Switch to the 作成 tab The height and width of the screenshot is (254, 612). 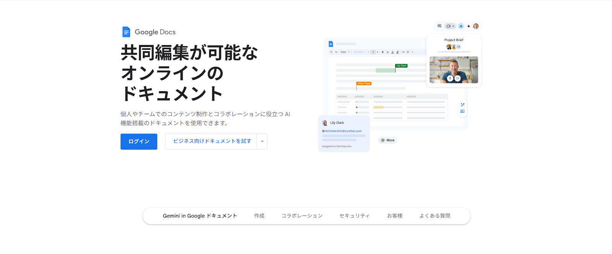[259, 216]
